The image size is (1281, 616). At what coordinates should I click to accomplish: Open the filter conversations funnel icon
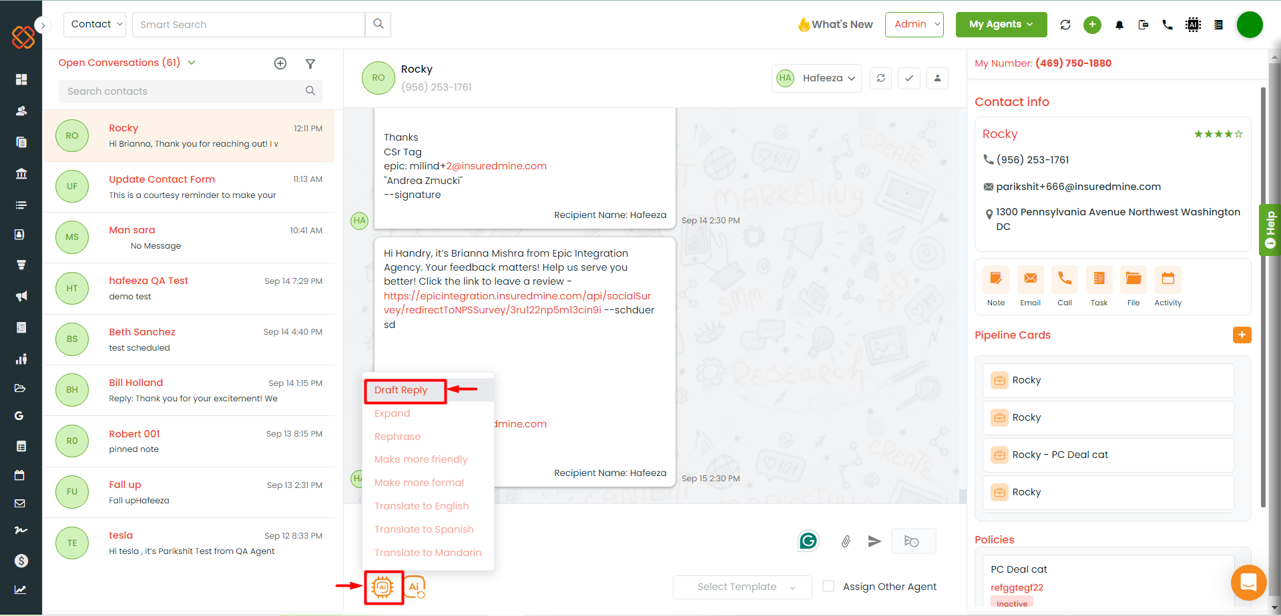[310, 64]
